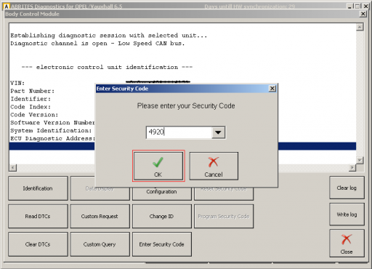Image resolution: width=372 pixels, height=269 pixels.
Task: Open Custom Request
Action: click(x=100, y=216)
